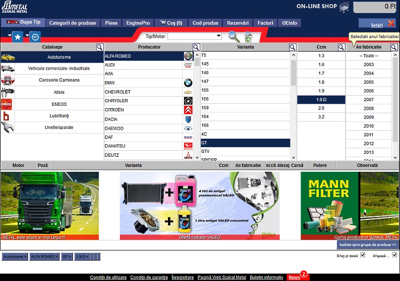
Task: Click the Varianta list scroll-down arrow
Action: click(x=293, y=158)
